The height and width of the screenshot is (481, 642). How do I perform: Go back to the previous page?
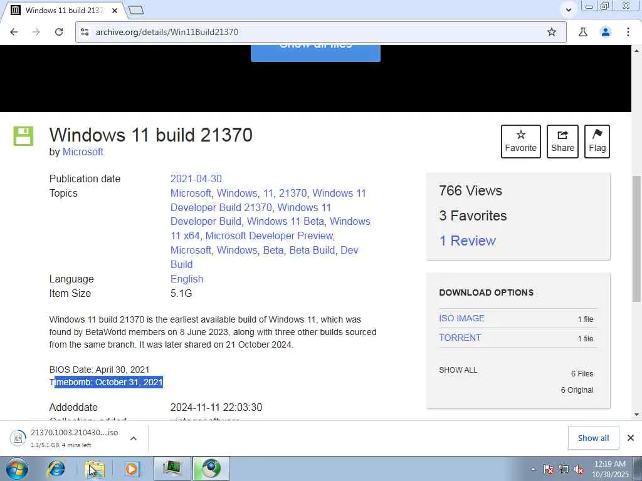point(14,32)
